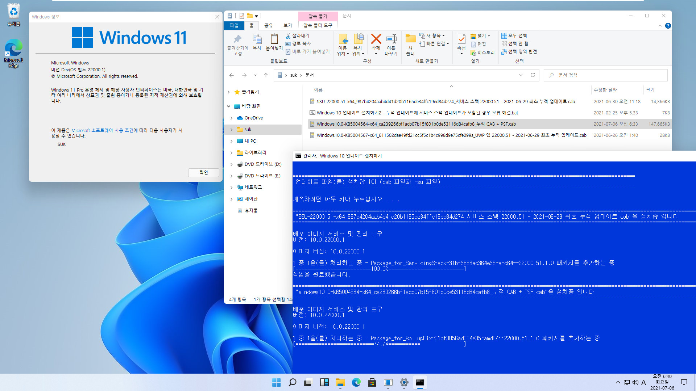Click Copy path (경로 복사) in ribbon
This screenshot has height=391, width=696.
298,43
